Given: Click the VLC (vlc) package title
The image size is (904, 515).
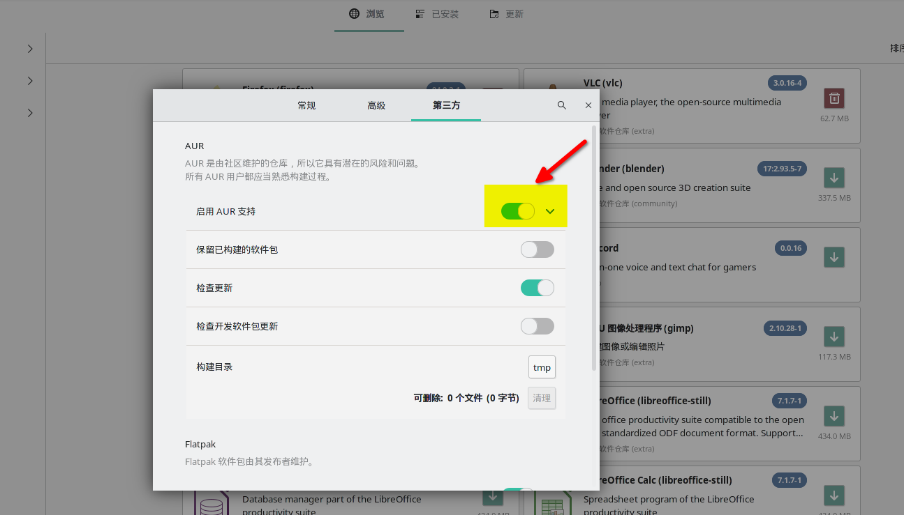Looking at the screenshot, I should (602, 83).
